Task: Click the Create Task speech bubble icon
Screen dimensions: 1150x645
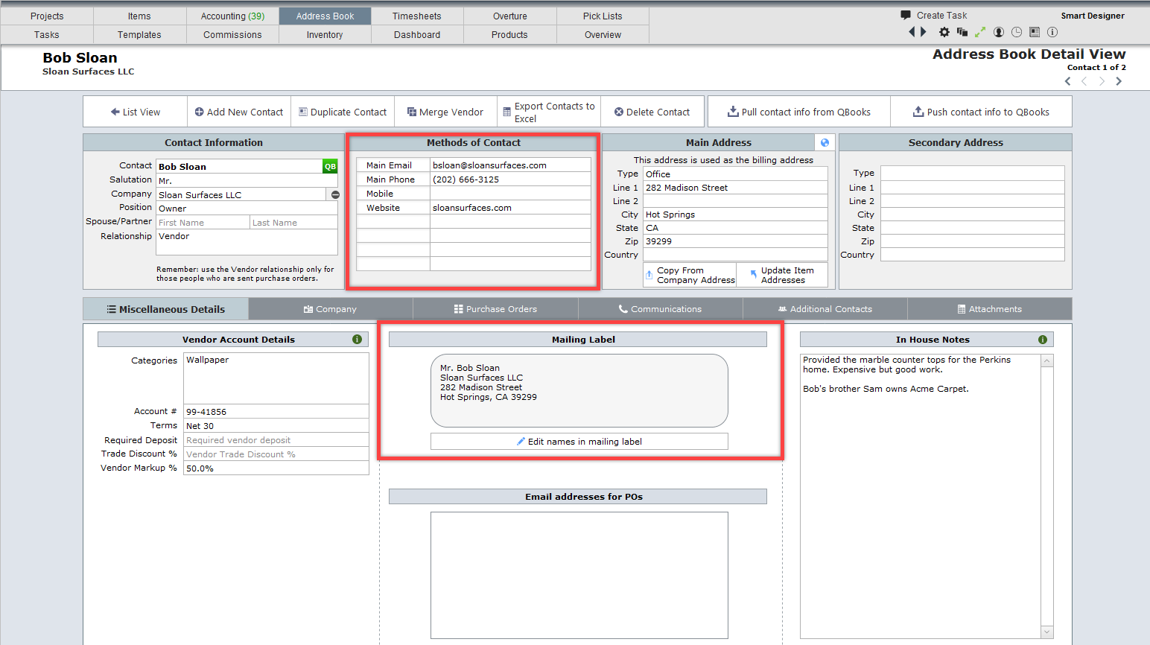Action: [x=906, y=15]
